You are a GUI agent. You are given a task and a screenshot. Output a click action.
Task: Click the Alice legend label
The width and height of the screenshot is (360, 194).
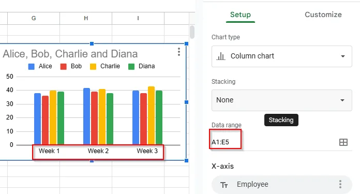pos(45,66)
